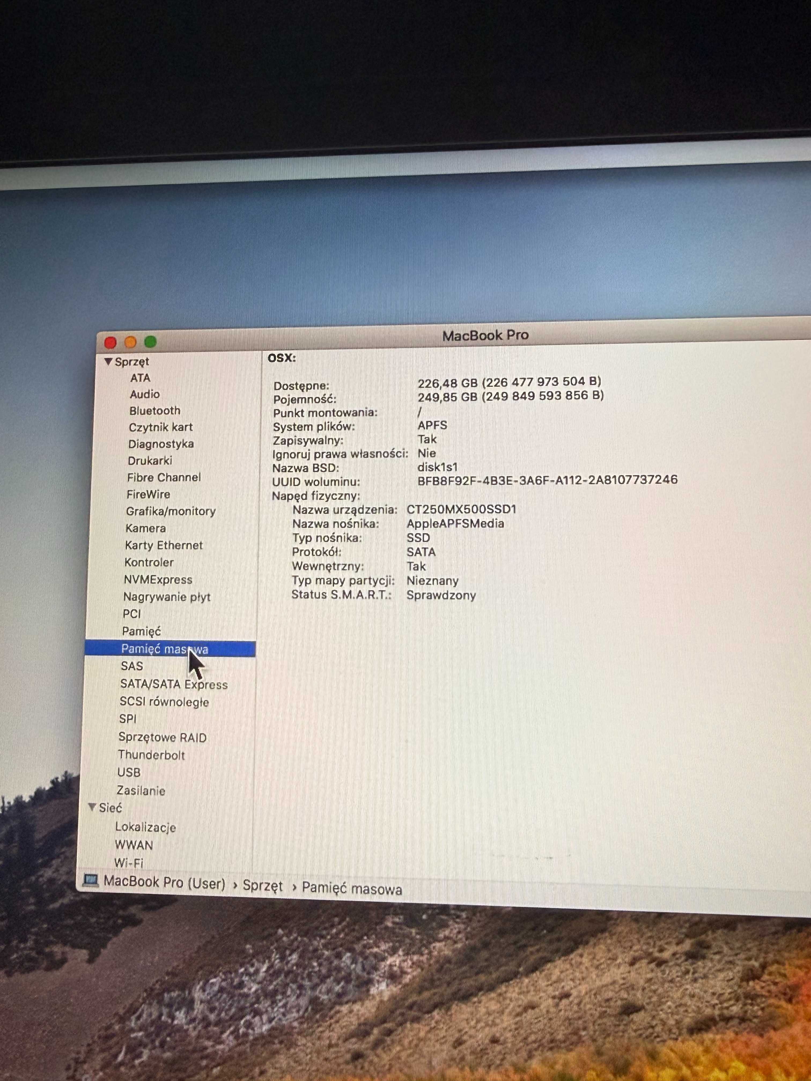This screenshot has width=811, height=1081.
Task: Click Sprzęt in the path bar
Action: click(263, 886)
